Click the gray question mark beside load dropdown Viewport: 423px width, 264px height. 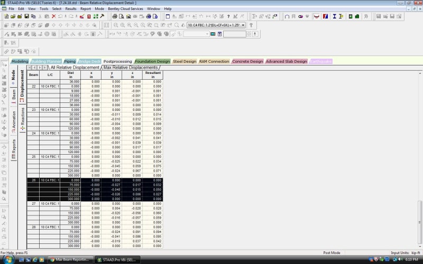tap(251, 25)
